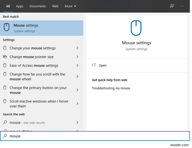Click the Open icon in the preview pane

[94, 65]
